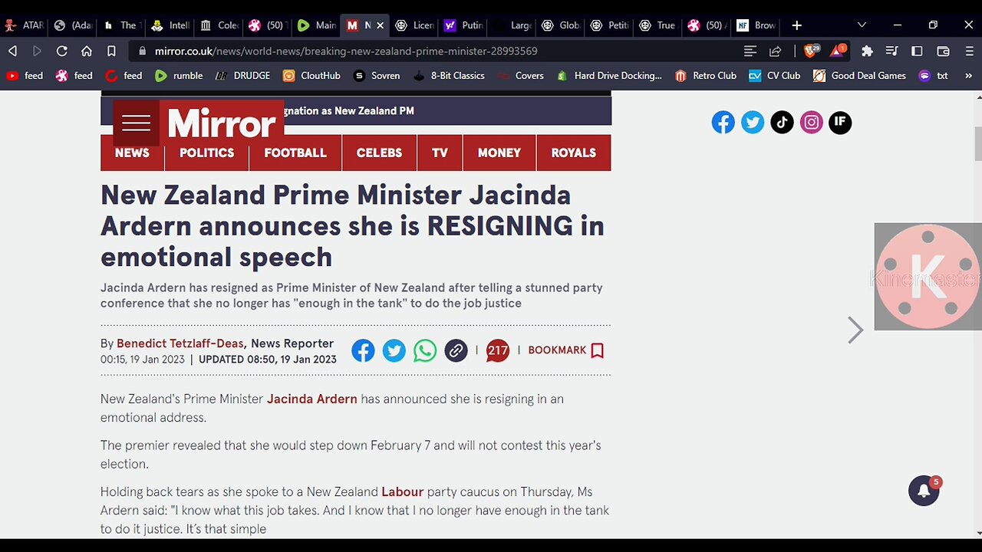Open Mirror's Instagram icon
Screen dimensions: 982x552
[811, 123]
